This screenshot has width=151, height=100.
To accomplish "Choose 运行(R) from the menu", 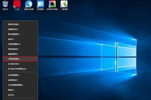I will click(20, 95).
